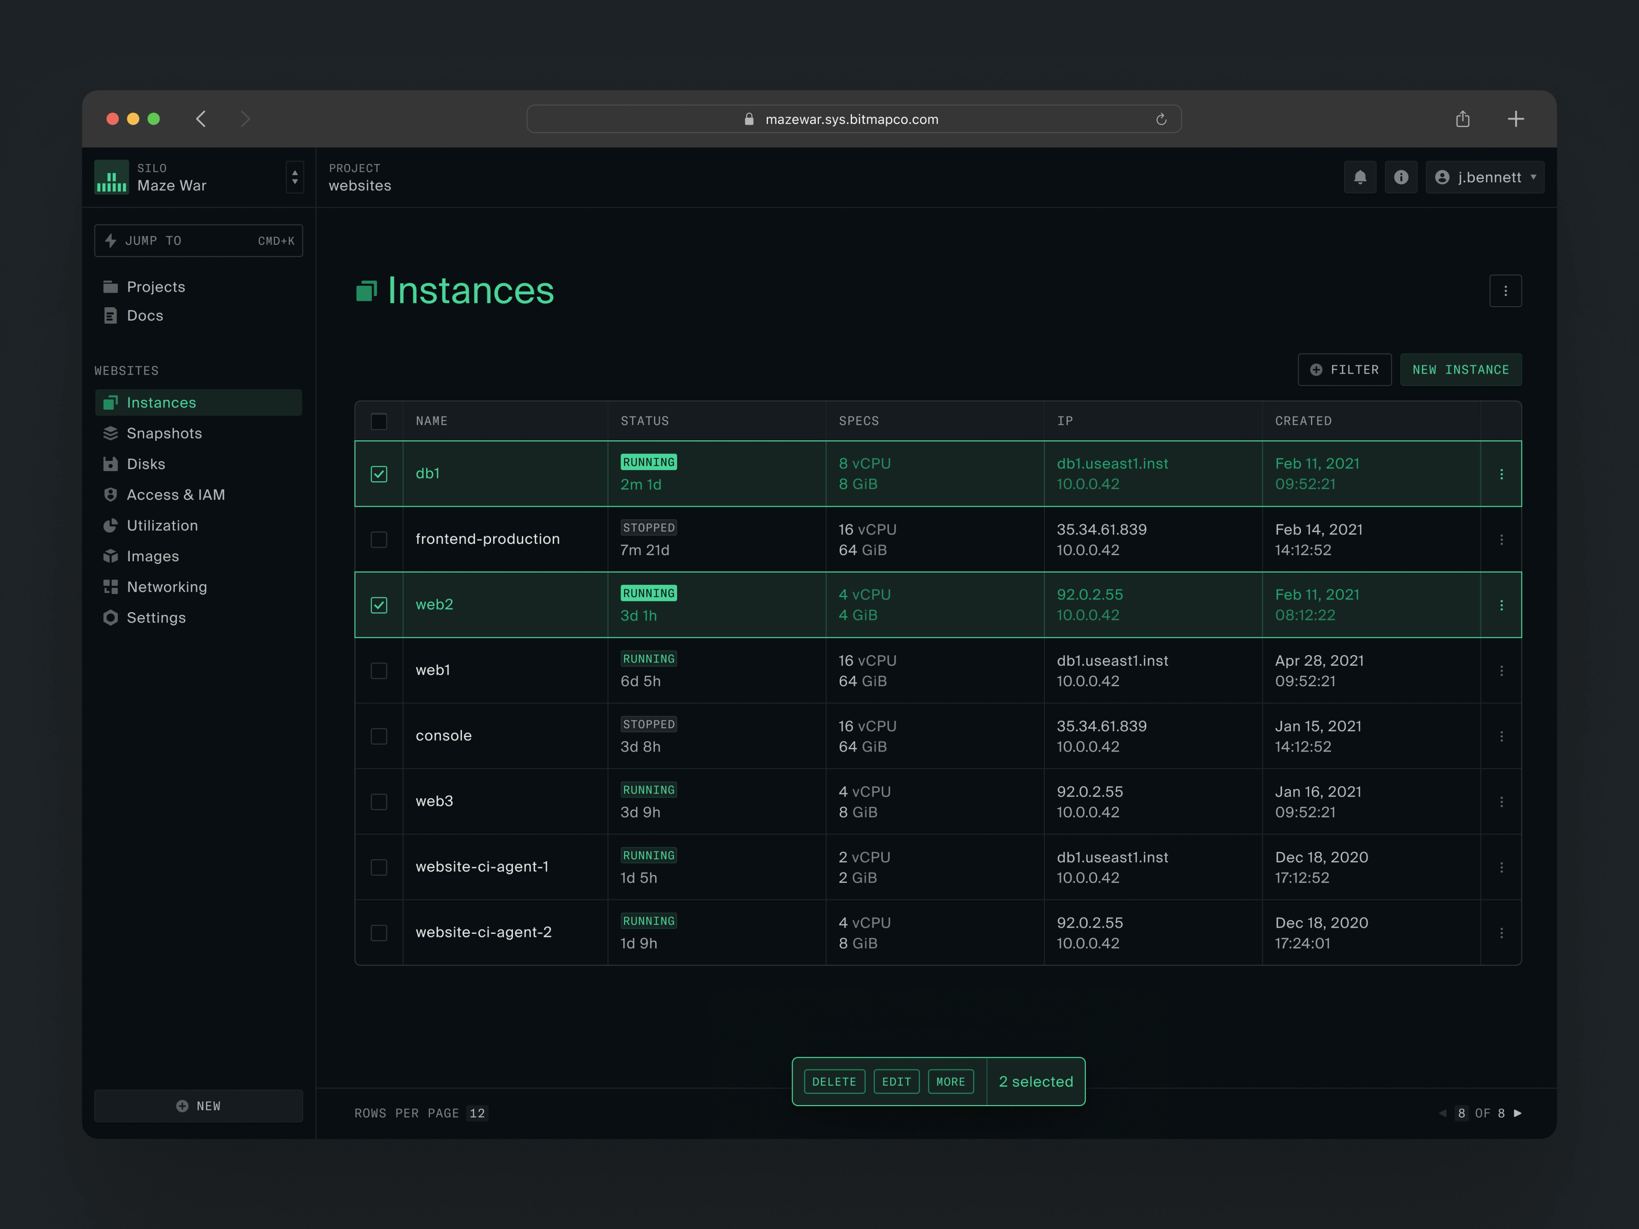Open the j.bennett user dropdown
Image resolution: width=1639 pixels, height=1229 pixels.
[x=1485, y=177]
